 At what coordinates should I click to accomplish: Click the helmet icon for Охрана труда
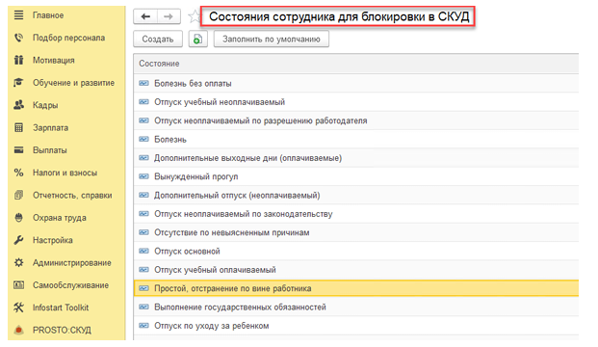(18, 218)
